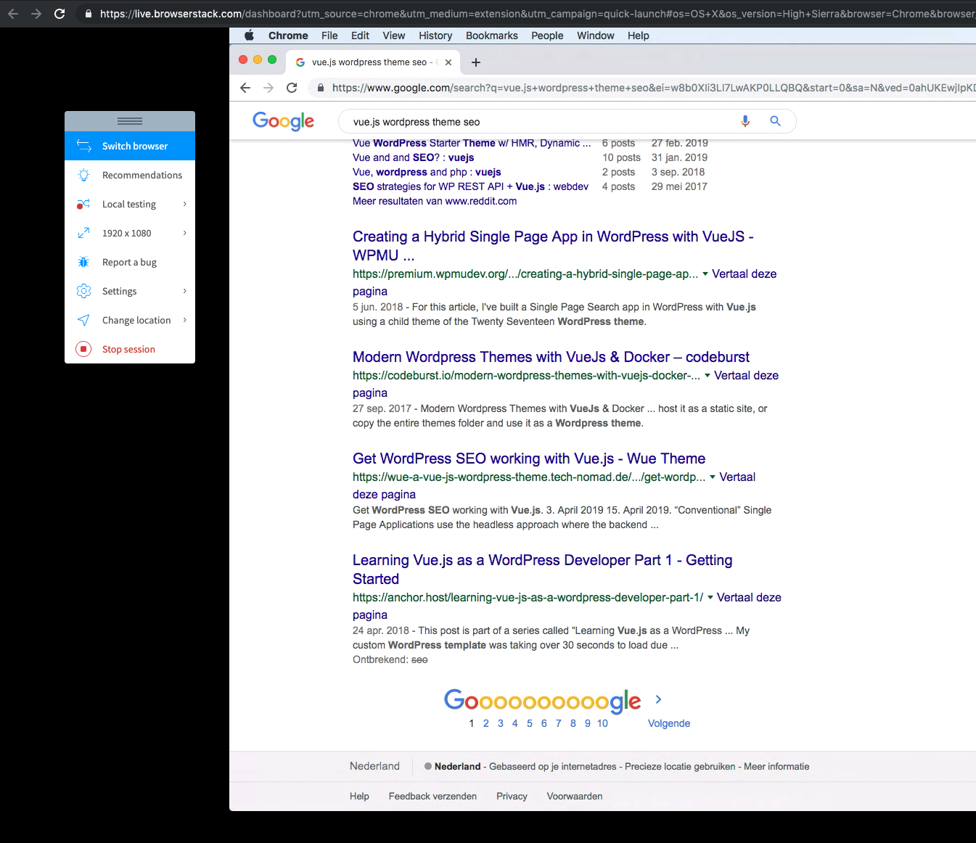Viewport: 976px width, 843px height.
Task: Click the next page chevron beside Gooooogle
Action: [x=658, y=699]
